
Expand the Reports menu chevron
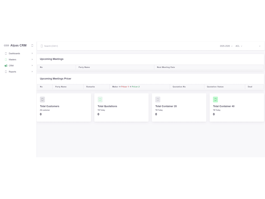tap(32, 72)
